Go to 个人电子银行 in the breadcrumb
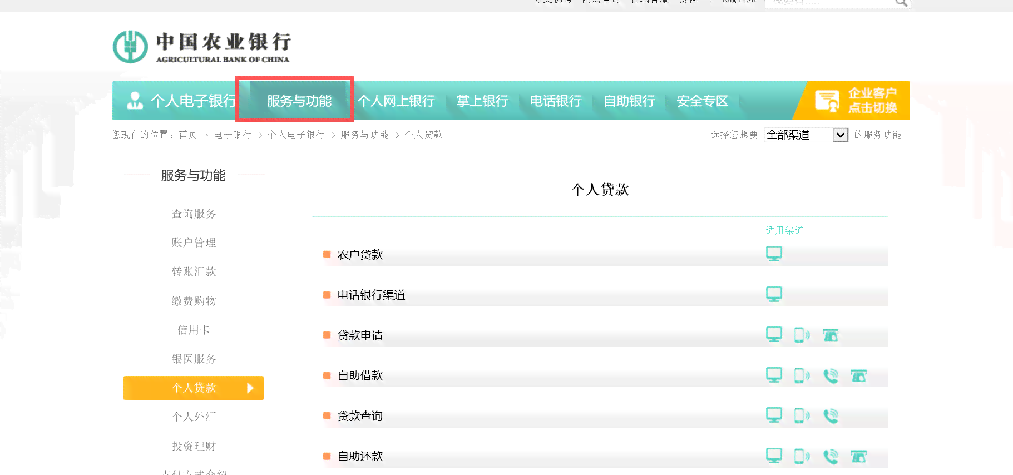 click(x=296, y=135)
